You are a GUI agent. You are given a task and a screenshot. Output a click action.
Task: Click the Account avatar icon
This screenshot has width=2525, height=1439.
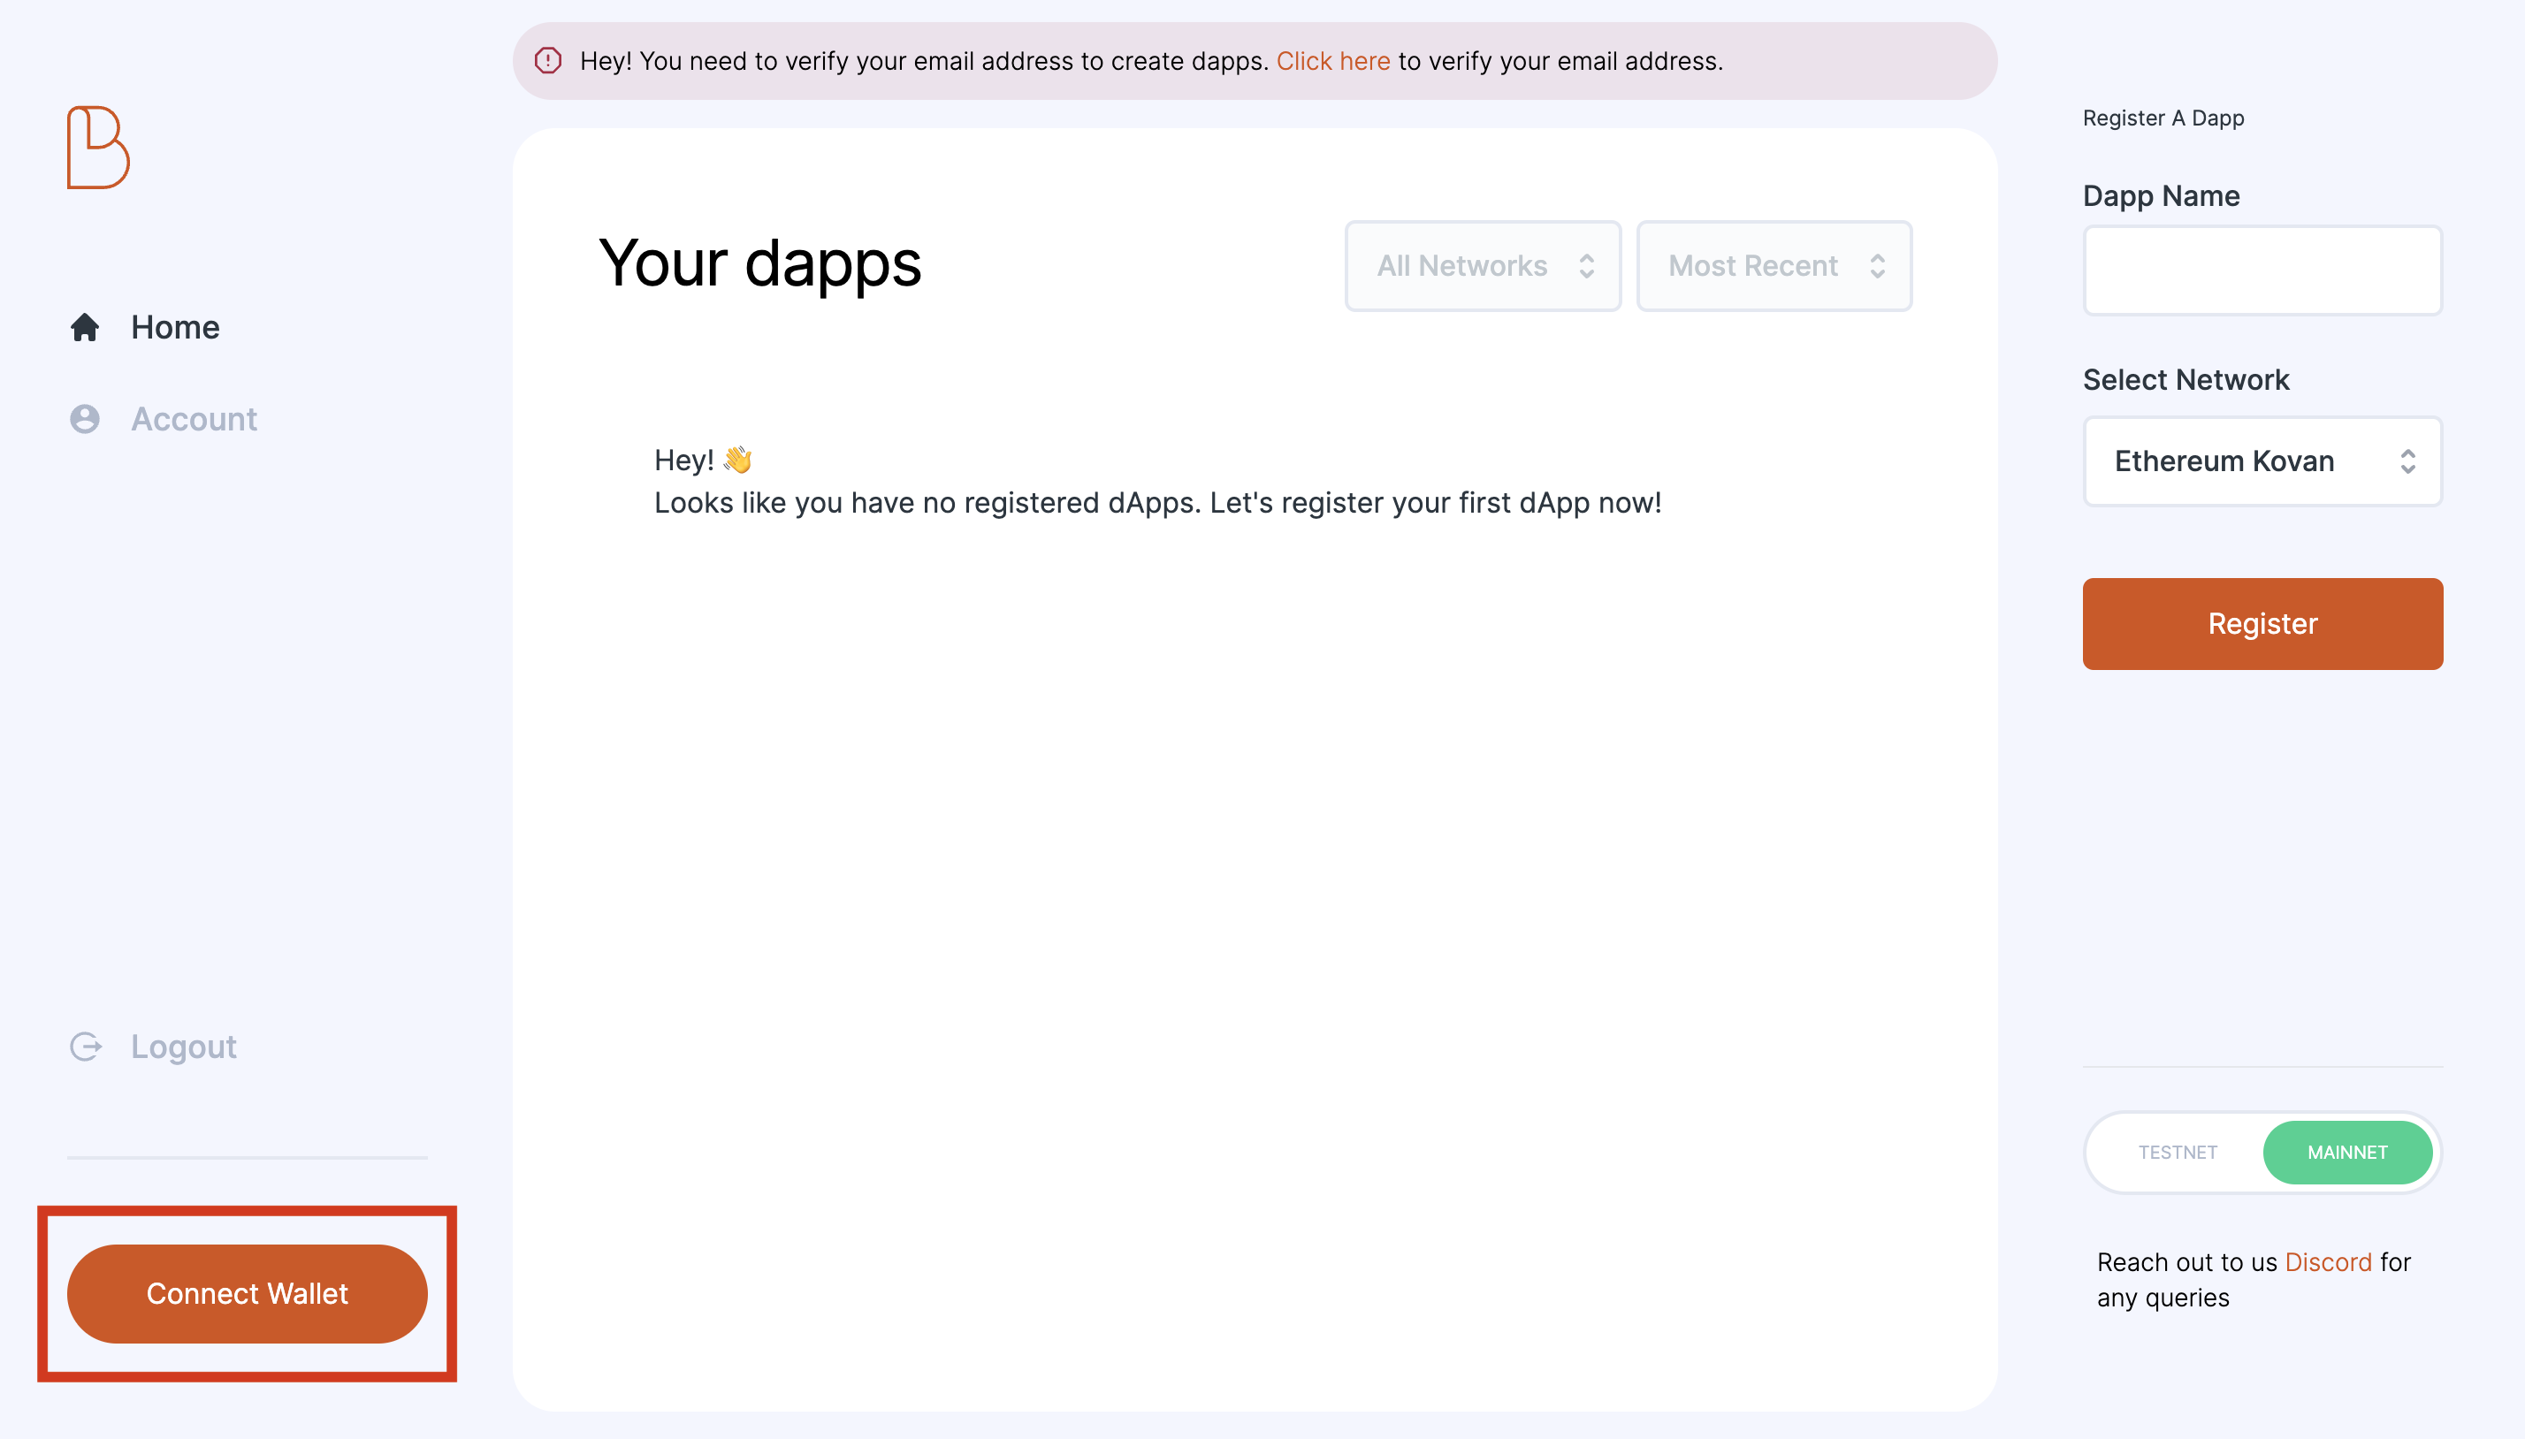(85, 419)
